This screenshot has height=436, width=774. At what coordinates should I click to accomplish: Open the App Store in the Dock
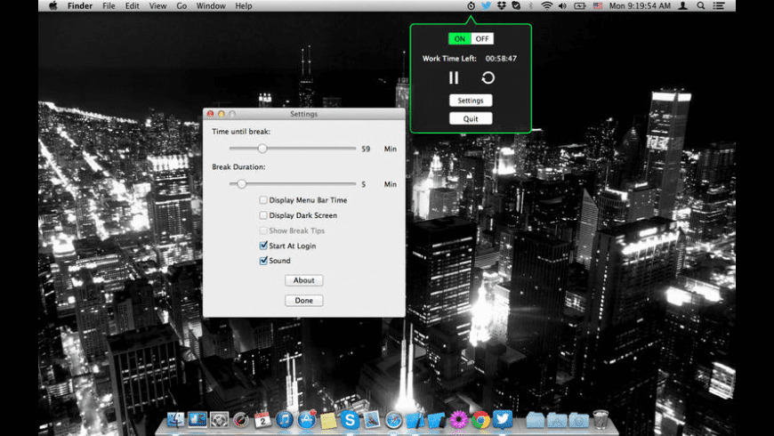(307, 420)
